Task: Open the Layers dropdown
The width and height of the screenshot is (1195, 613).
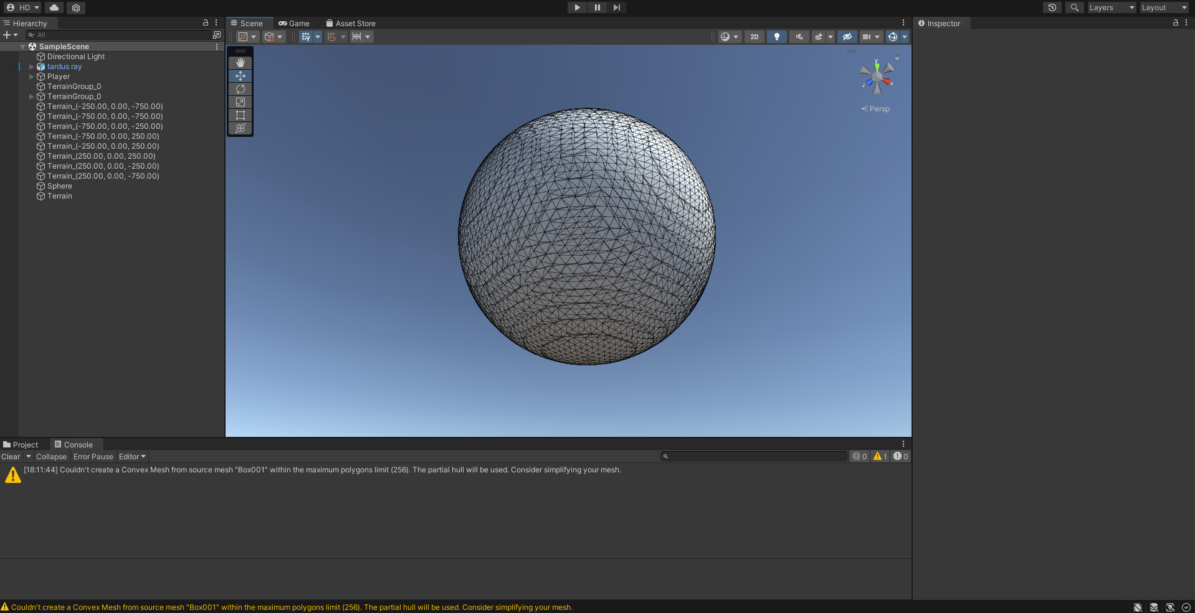Action: [1111, 7]
